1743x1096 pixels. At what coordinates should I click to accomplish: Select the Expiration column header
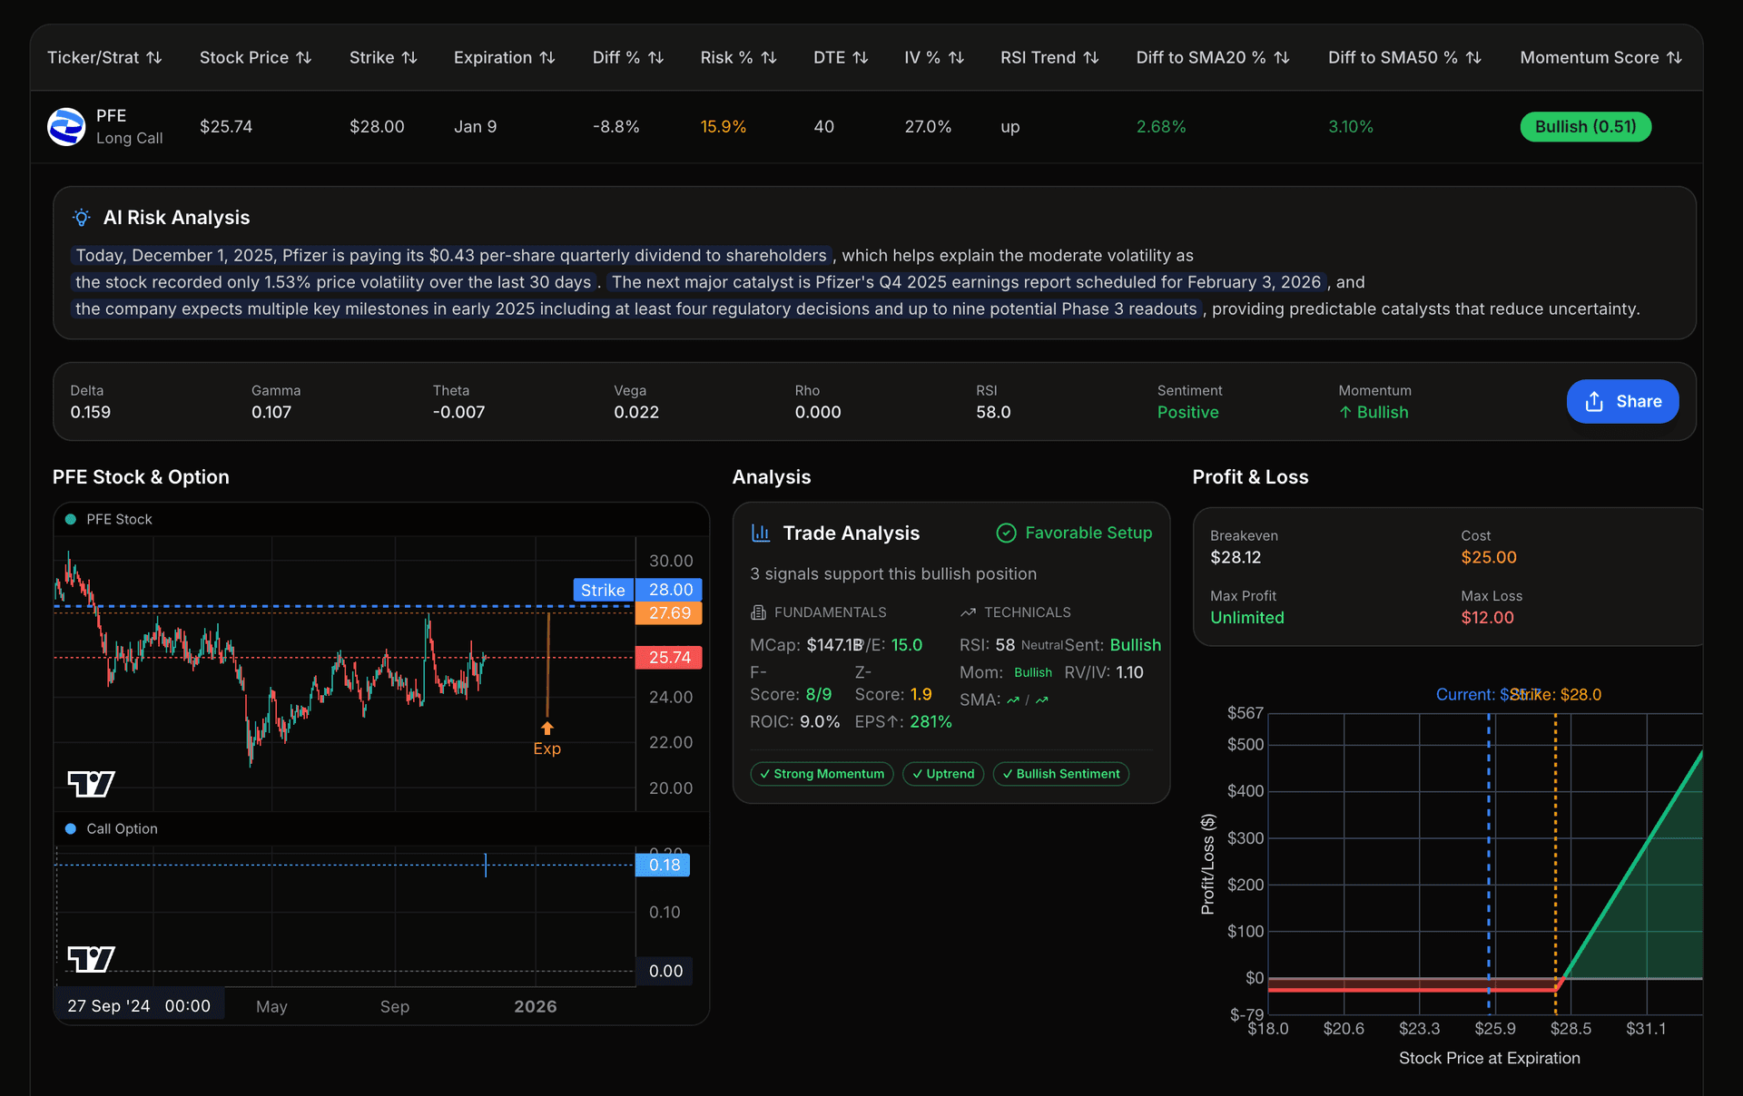[x=504, y=56]
